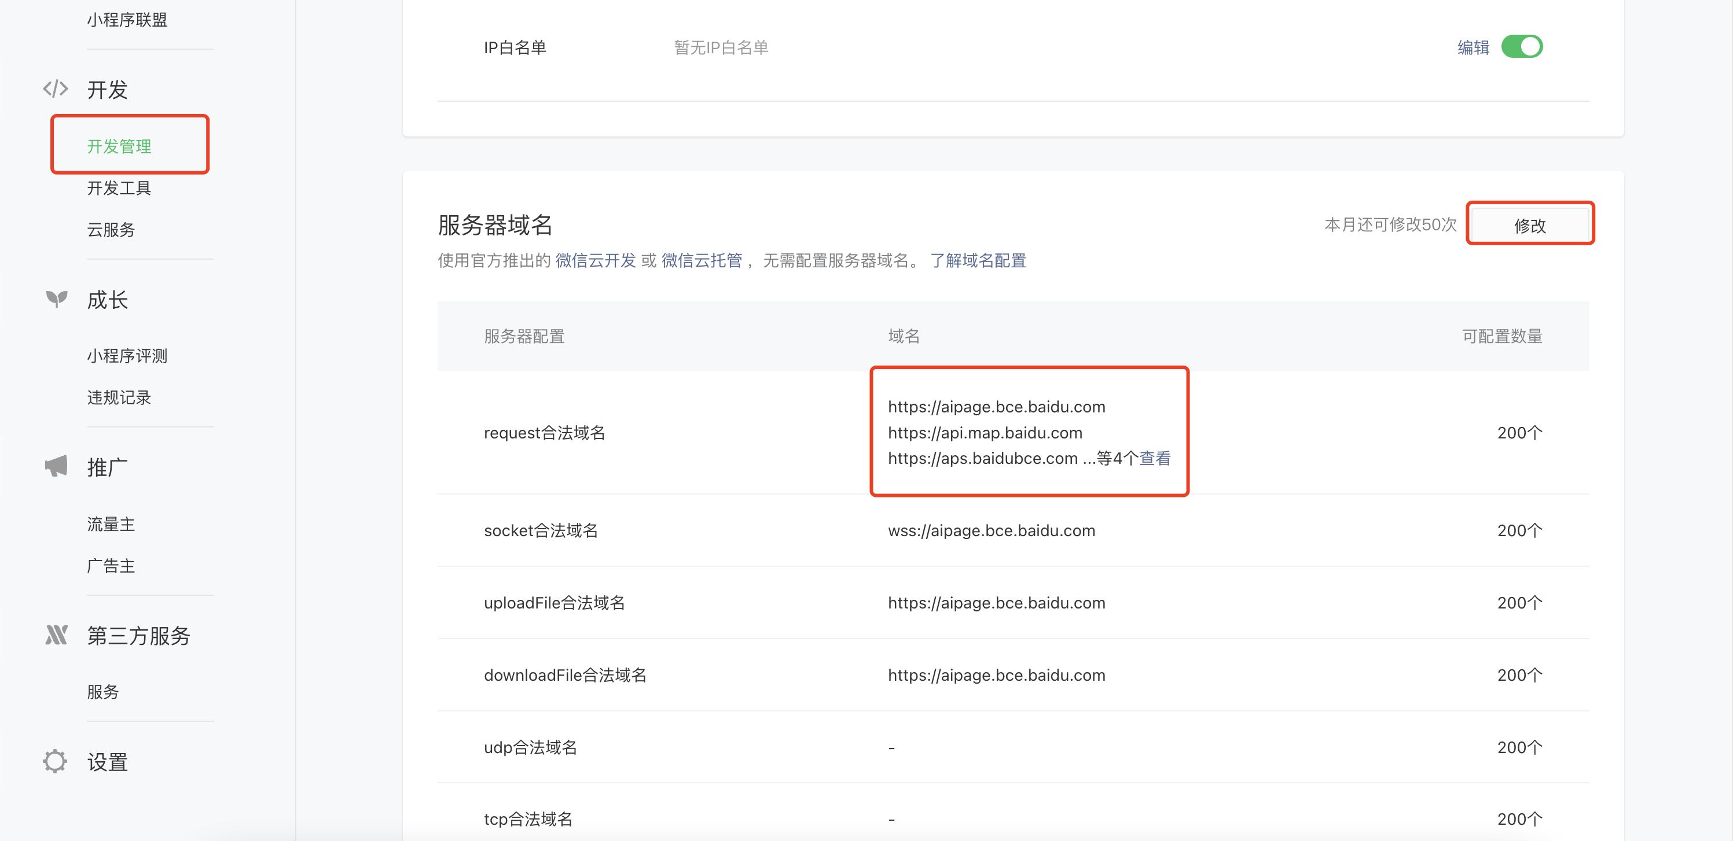
Task: Open 开发工具 in the sidebar
Action: point(119,187)
